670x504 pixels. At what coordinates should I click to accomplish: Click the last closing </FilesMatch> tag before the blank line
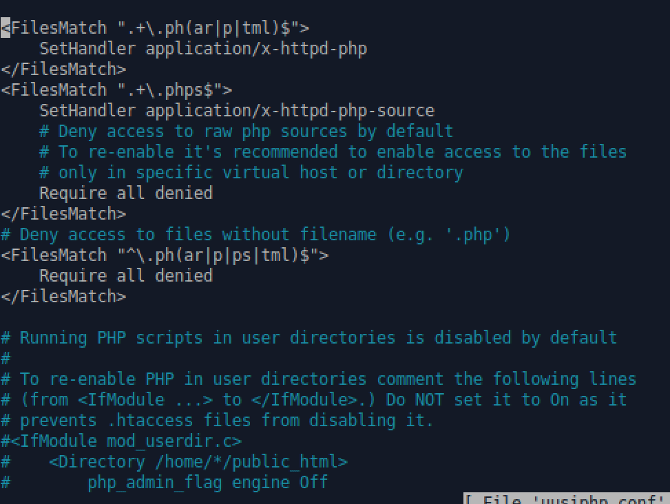pos(63,297)
